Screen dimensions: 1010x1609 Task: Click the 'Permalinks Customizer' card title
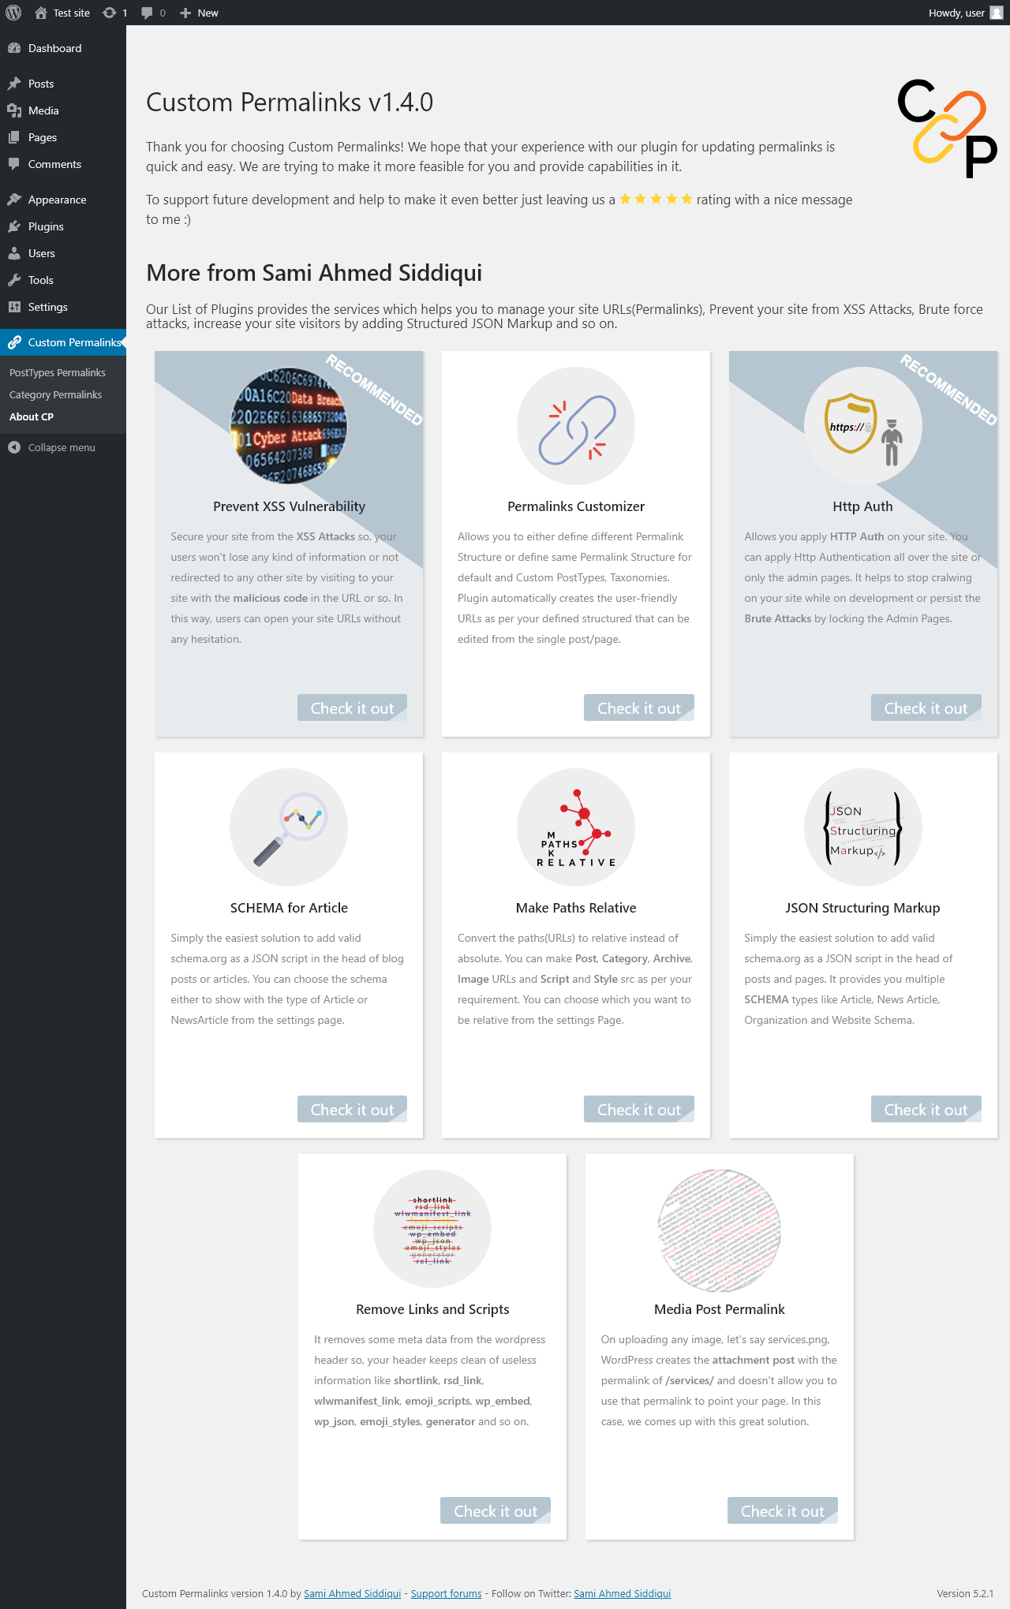tap(576, 506)
